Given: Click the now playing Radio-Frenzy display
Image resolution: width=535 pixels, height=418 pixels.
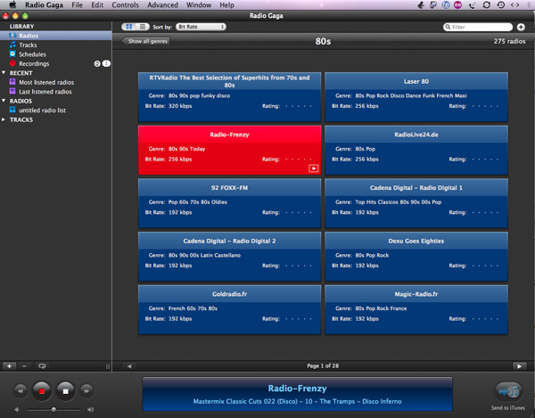Looking at the screenshot, I should point(297,394).
